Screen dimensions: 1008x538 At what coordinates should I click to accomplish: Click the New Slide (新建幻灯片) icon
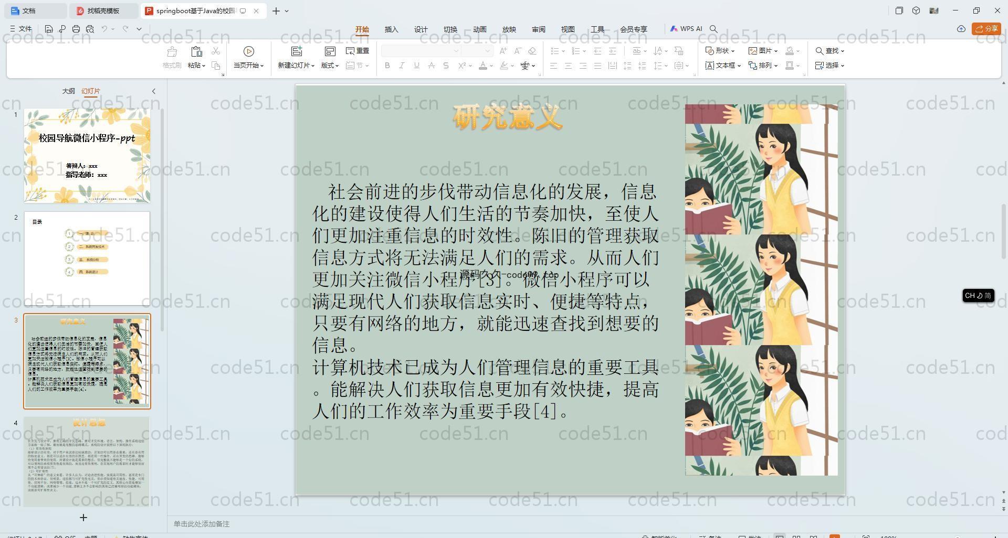pyautogui.click(x=297, y=51)
